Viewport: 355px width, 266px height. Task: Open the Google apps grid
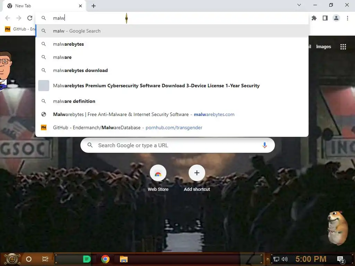tap(343, 47)
